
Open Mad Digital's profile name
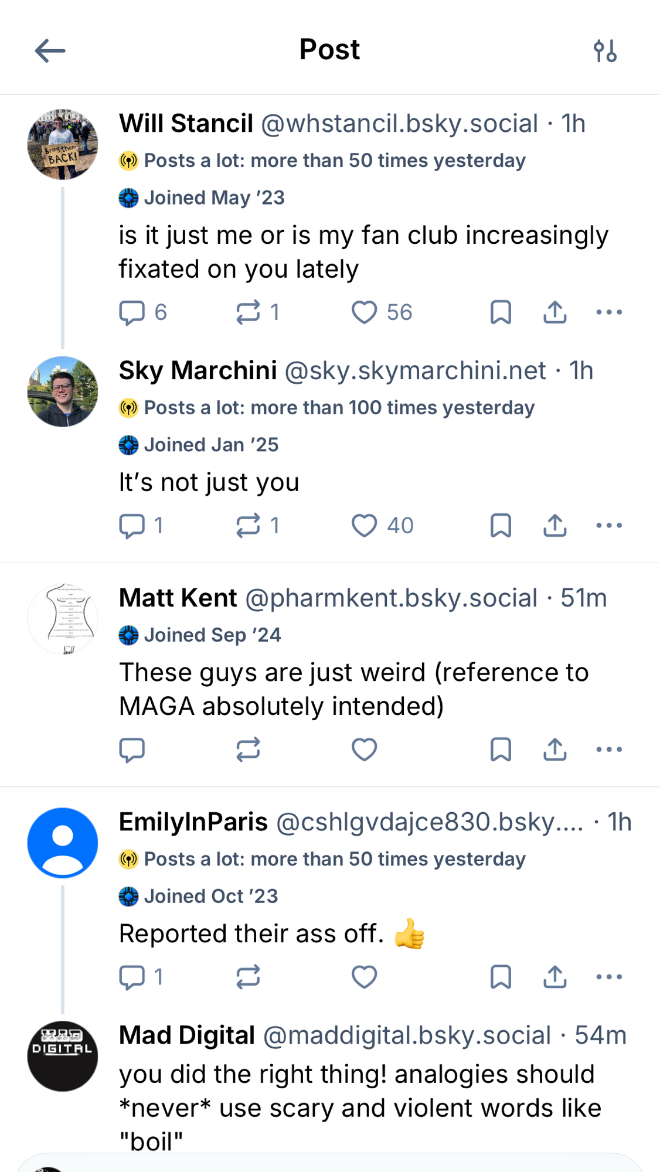coord(187,1035)
